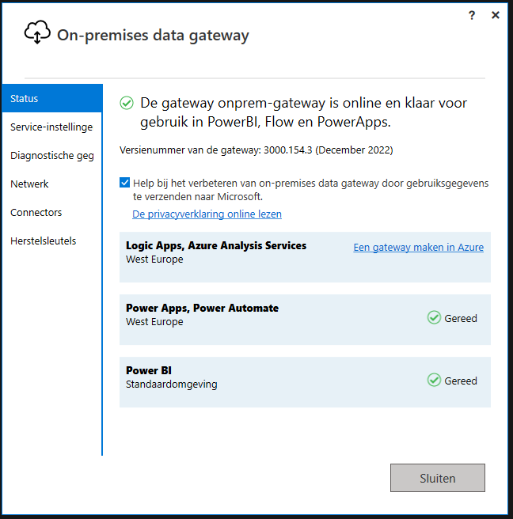Click Power BI Gereed checkmark icon
Image resolution: width=513 pixels, height=519 pixels.
coord(434,380)
